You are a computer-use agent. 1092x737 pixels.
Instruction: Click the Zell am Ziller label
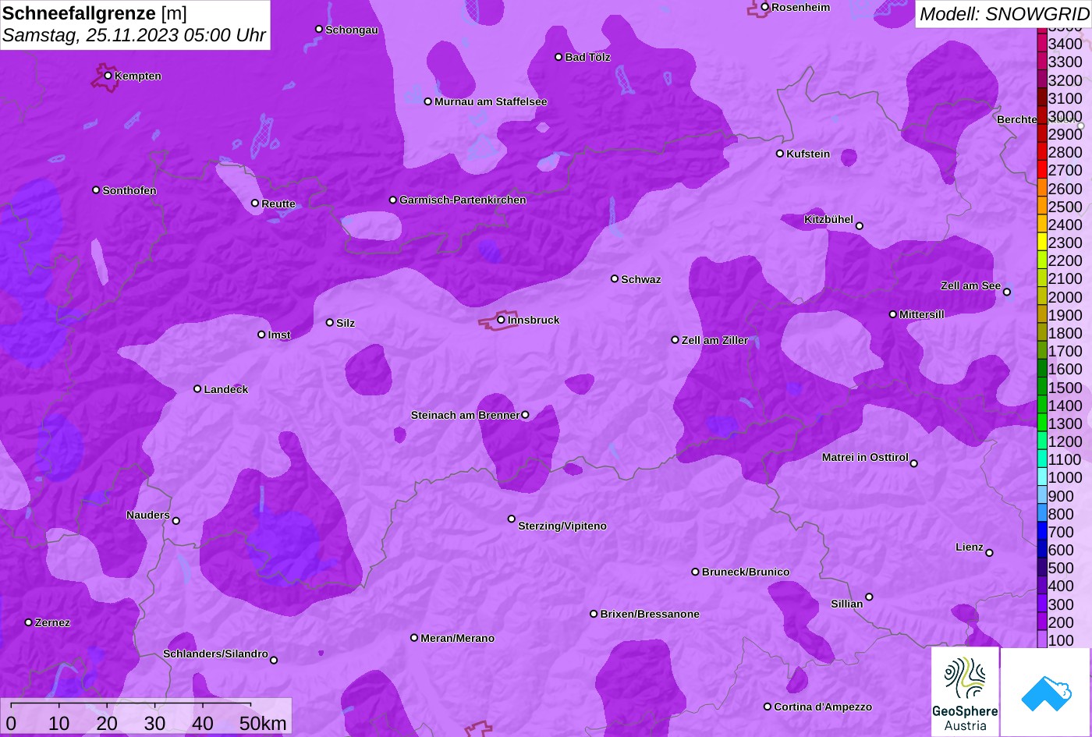tap(714, 340)
